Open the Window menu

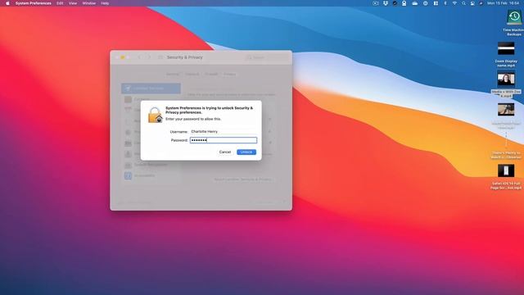(89, 3)
